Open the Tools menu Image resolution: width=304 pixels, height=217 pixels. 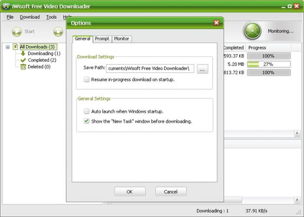tap(51, 17)
